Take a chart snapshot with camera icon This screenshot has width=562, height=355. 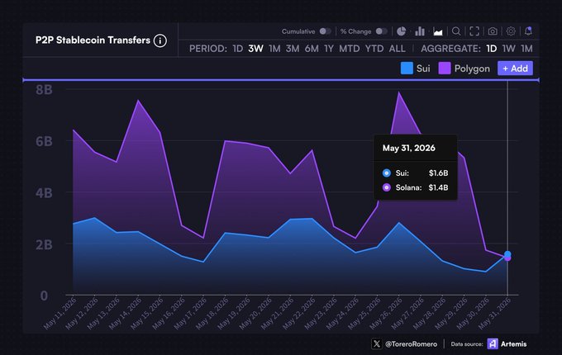(493, 31)
